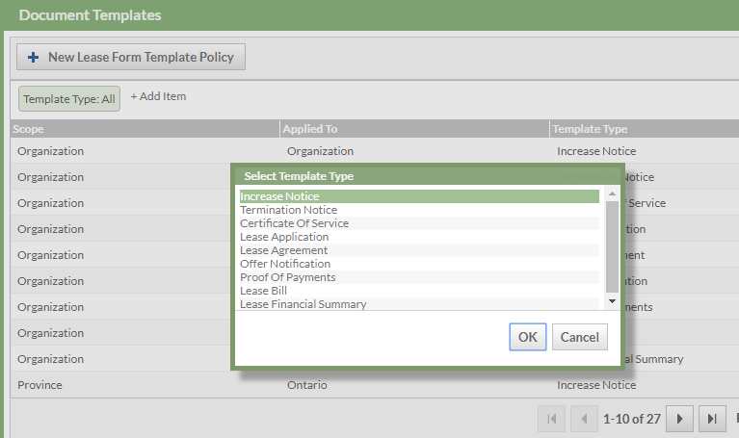The image size is (739, 438).
Task: Sort by Scope column header
Action: click(29, 129)
